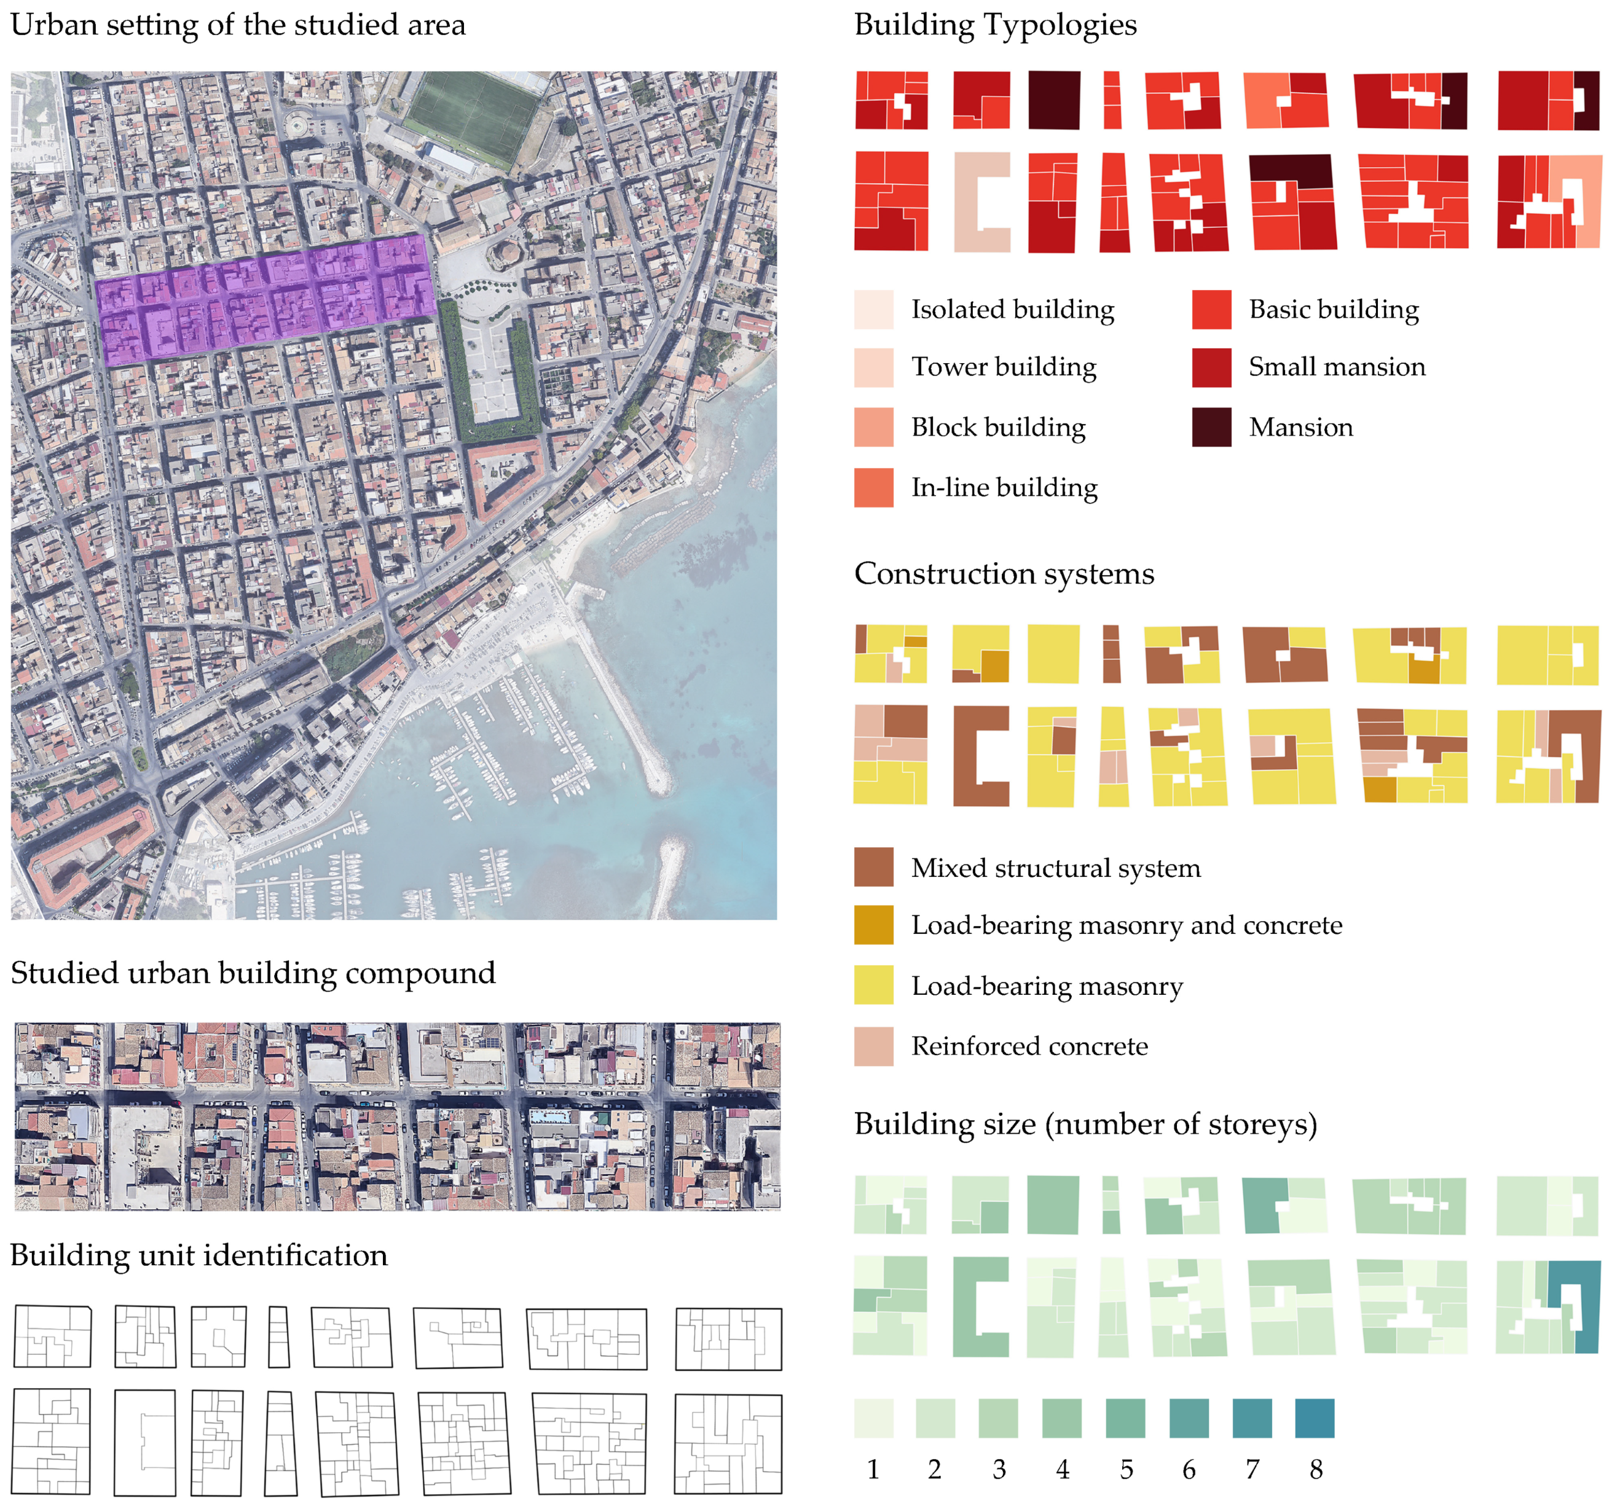Click the green football field on map
1612x1506 pixels.
[474, 114]
